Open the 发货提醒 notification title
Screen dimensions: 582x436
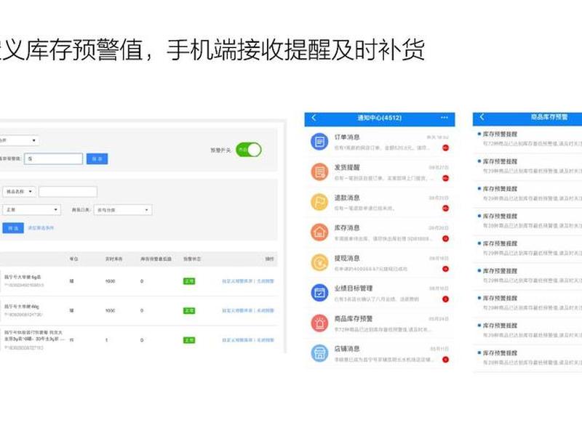tap(347, 168)
